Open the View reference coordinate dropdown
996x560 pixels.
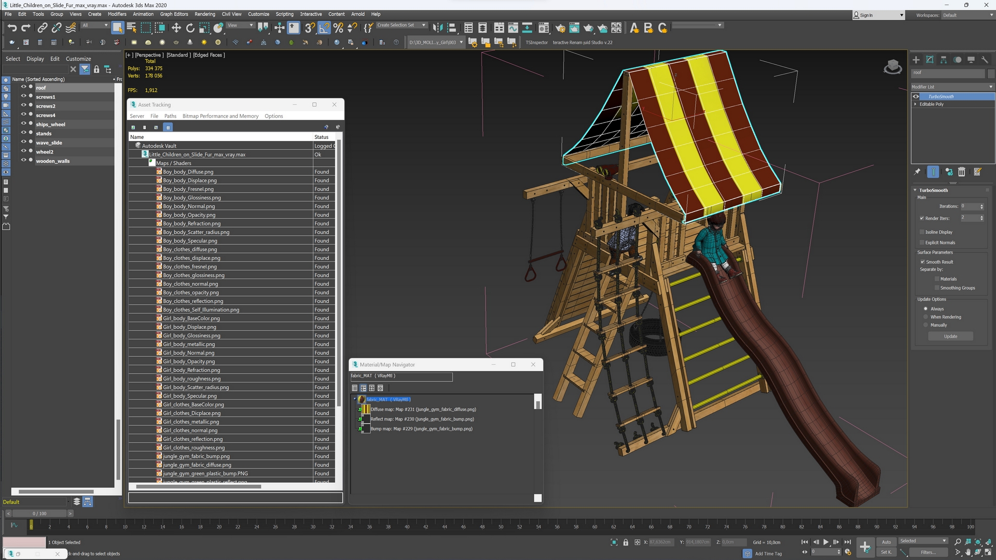pyautogui.click(x=240, y=25)
